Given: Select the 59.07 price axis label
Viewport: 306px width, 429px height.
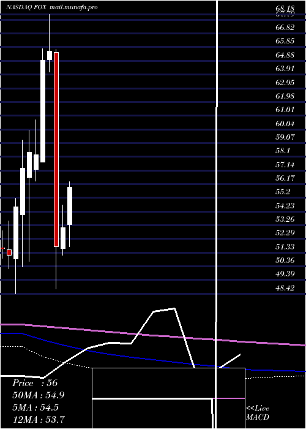Looking at the screenshot, I should coord(285,137).
